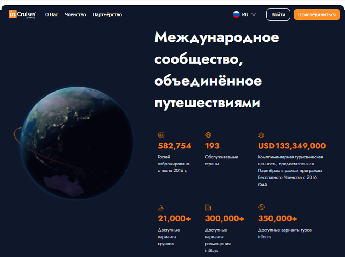Click the Russian flag icon
345x257 pixels.
(x=236, y=14)
